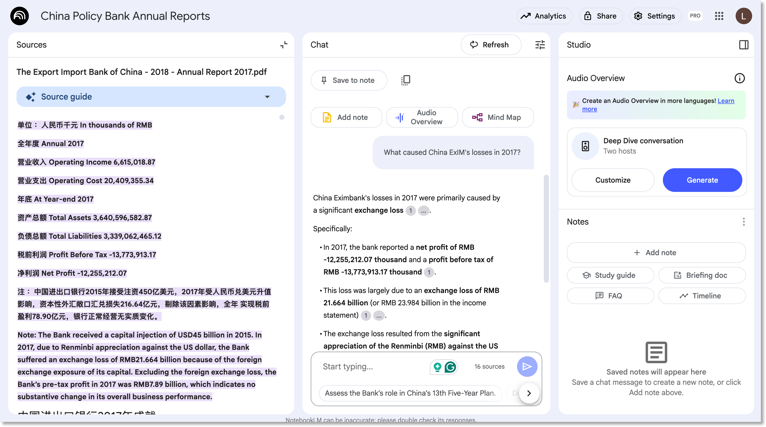Copy the chat response icon
This screenshot has height=427, width=766.
406,80
